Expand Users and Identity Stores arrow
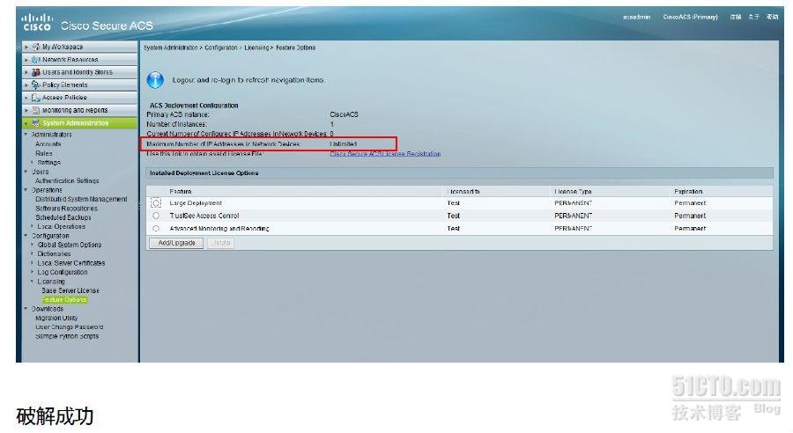This screenshot has width=793, height=433. pos(26,72)
